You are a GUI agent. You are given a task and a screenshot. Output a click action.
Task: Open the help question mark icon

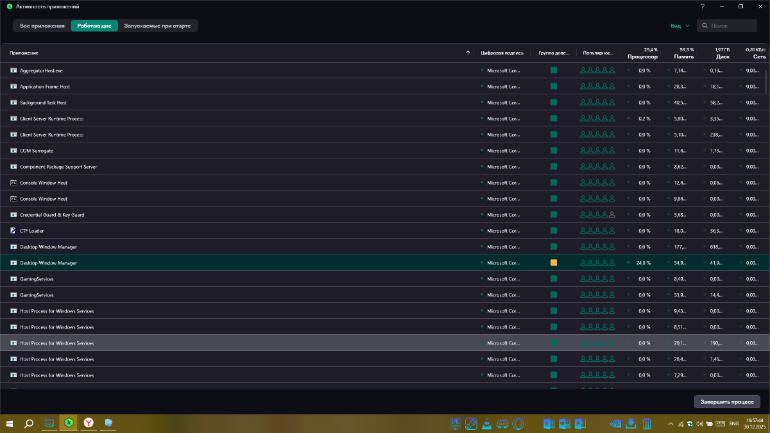[x=703, y=6]
